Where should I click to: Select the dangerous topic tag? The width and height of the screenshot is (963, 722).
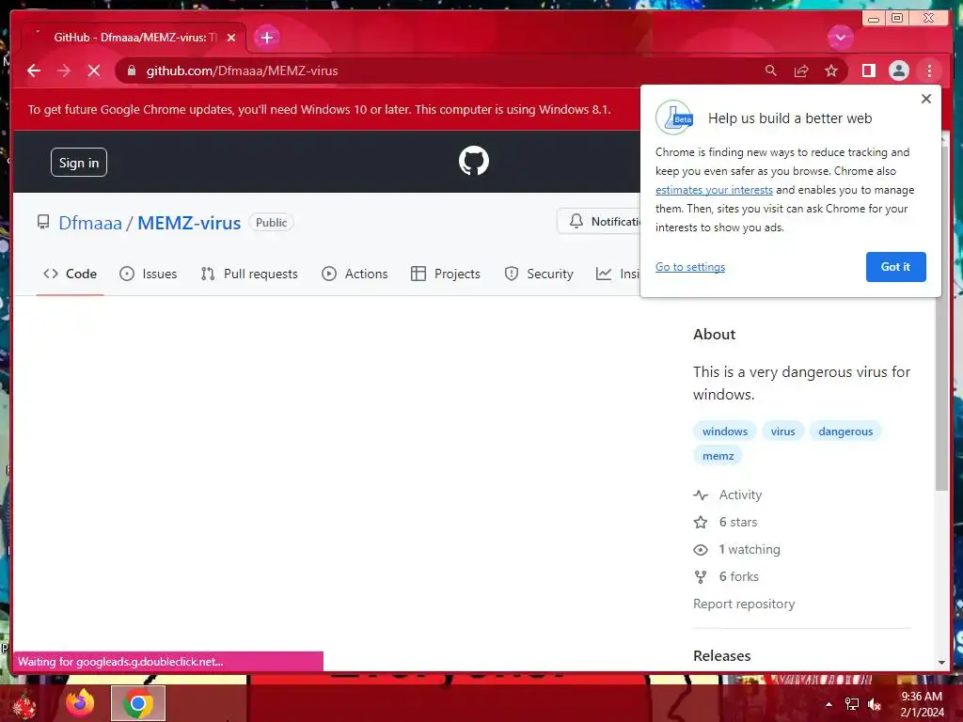pos(845,431)
